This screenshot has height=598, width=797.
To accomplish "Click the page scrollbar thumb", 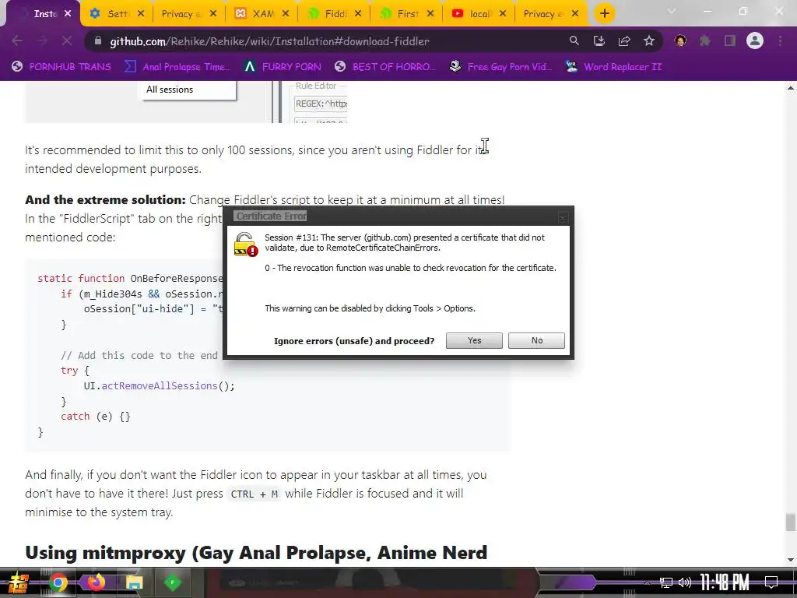I will (x=790, y=522).
